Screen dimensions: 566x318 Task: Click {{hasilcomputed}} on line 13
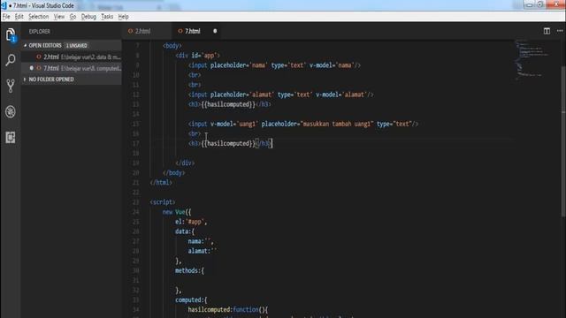click(x=228, y=104)
